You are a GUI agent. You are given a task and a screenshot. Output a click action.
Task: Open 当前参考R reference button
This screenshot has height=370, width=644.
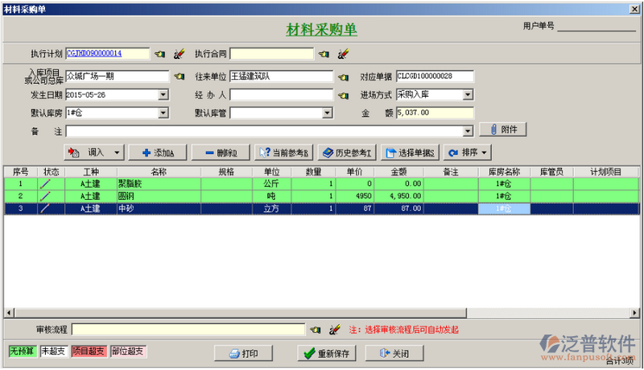[x=284, y=152]
